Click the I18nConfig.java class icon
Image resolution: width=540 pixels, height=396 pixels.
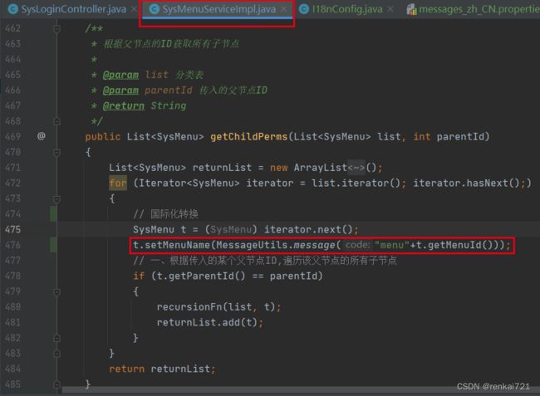coord(304,9)
